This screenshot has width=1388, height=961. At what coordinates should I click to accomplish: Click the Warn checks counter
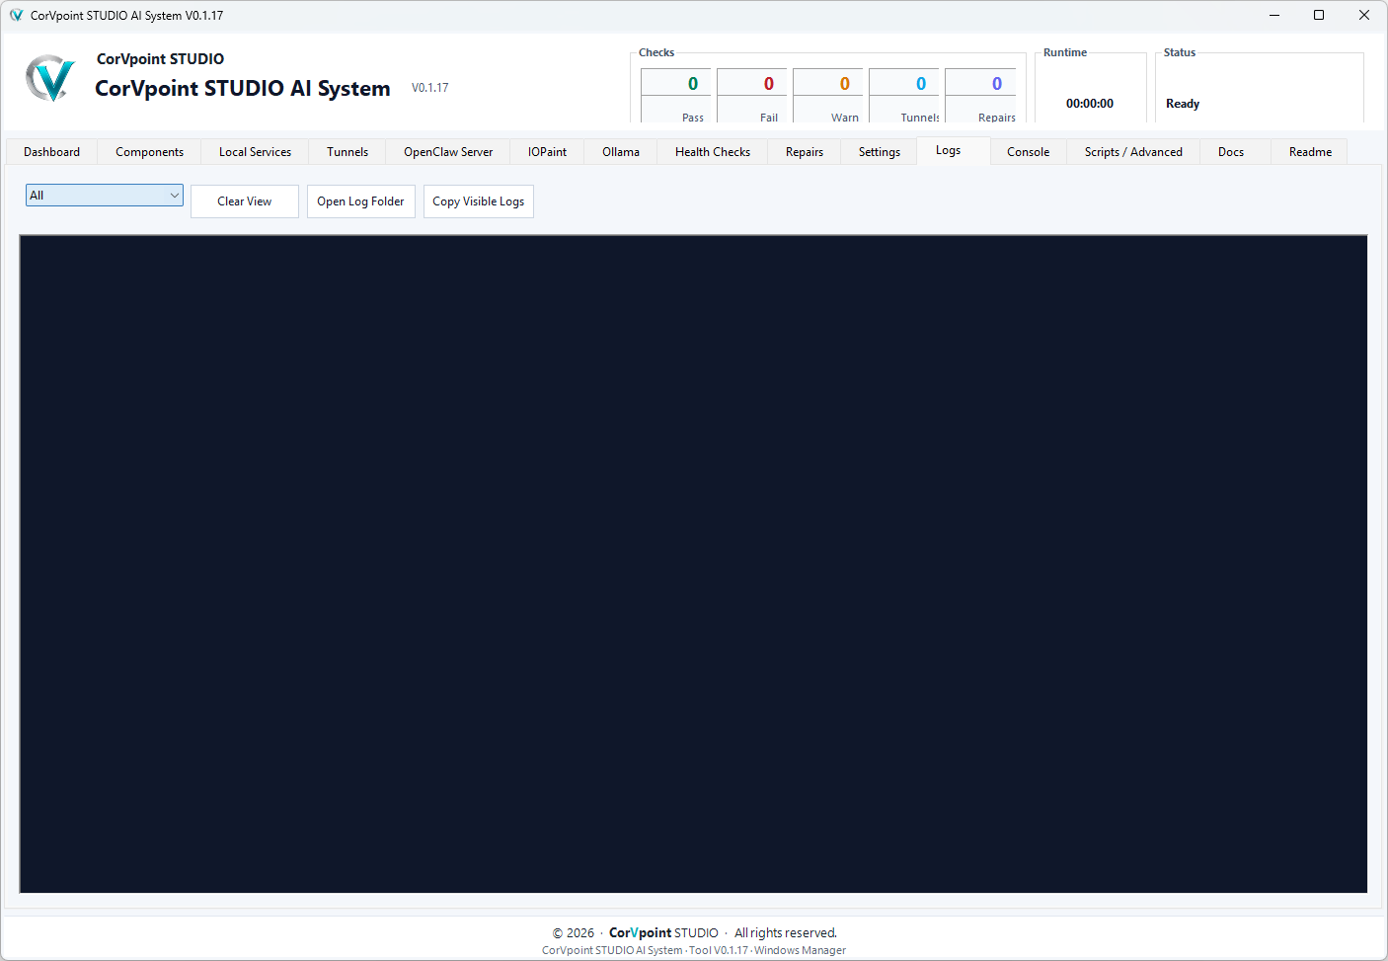(828, 96)
